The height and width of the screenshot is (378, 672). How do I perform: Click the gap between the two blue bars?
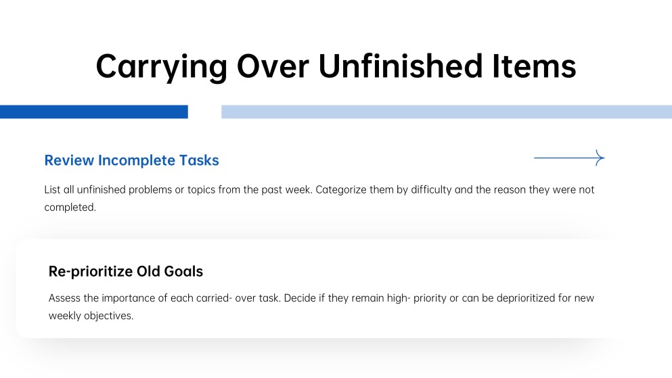coord(205,112)
